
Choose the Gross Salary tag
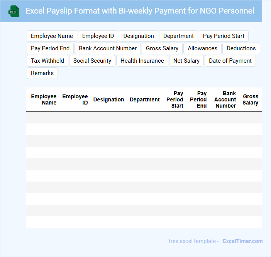pyautogui.click(x=162, y=48)
